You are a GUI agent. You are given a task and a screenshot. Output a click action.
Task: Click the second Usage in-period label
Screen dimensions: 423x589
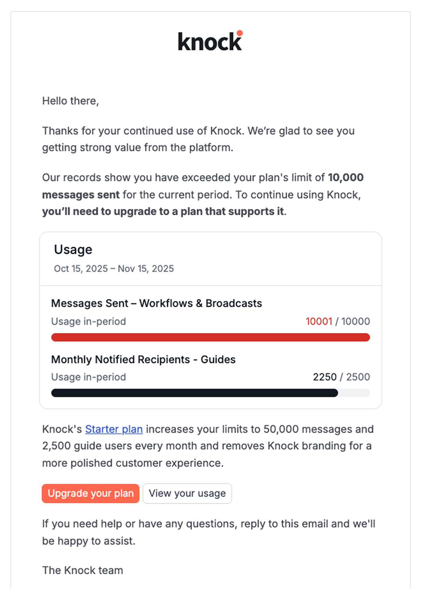pyautogui.click(x=88, y=377)
